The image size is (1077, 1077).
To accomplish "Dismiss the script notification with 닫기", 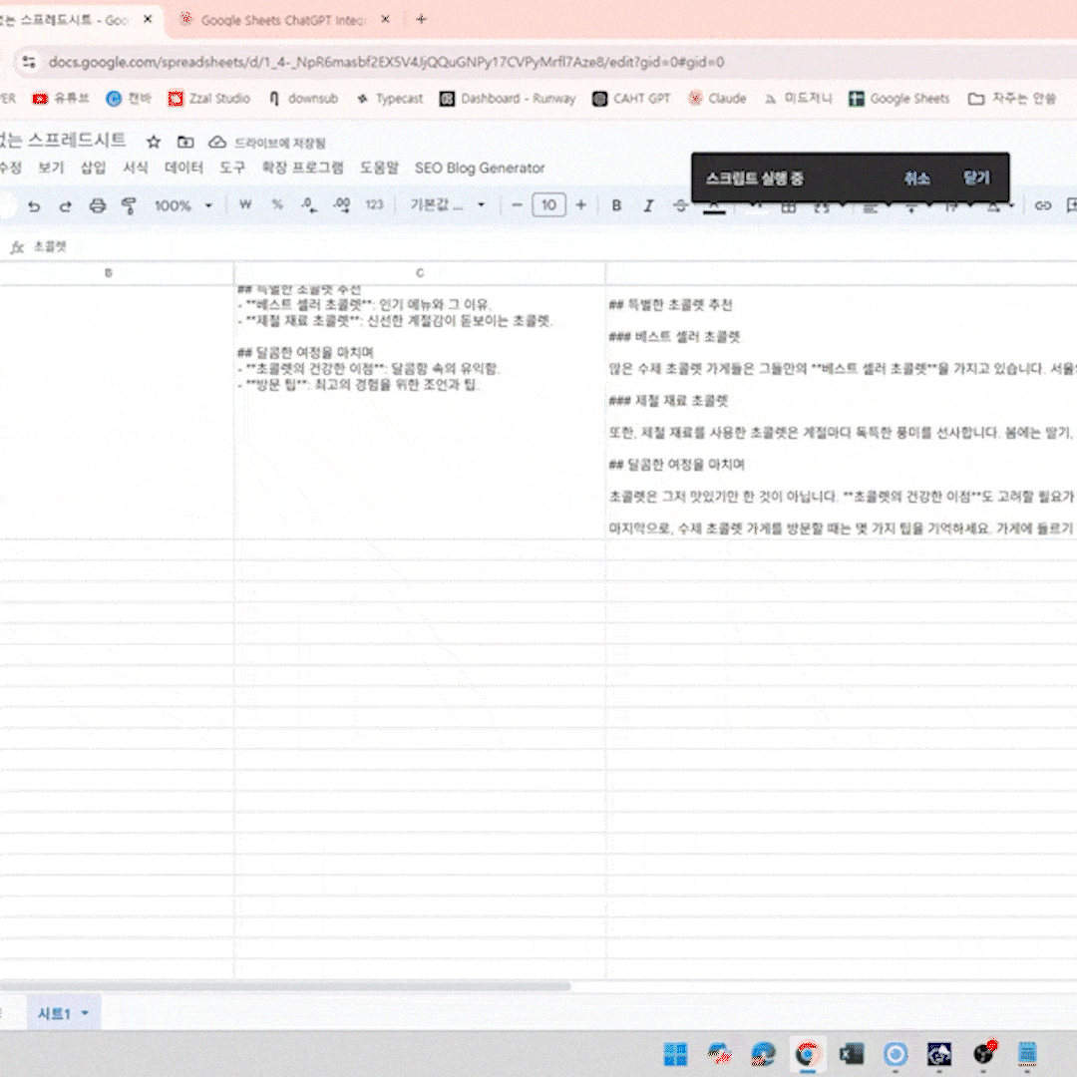I will tap(976, 178).
